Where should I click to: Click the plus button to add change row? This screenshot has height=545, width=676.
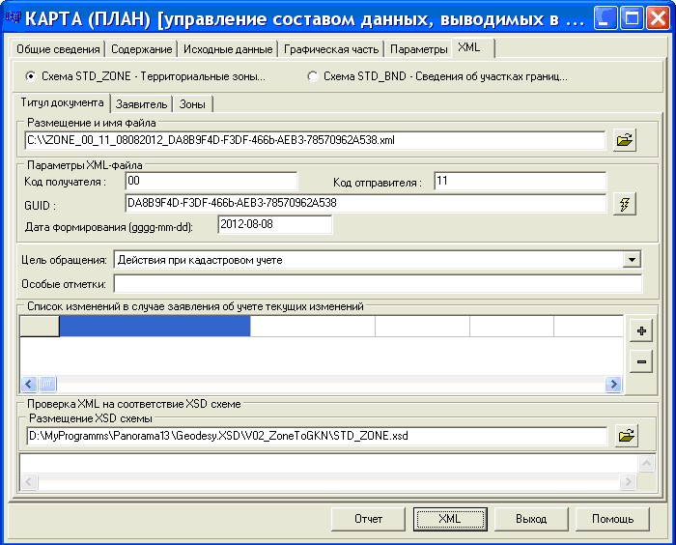coord(639,330)
